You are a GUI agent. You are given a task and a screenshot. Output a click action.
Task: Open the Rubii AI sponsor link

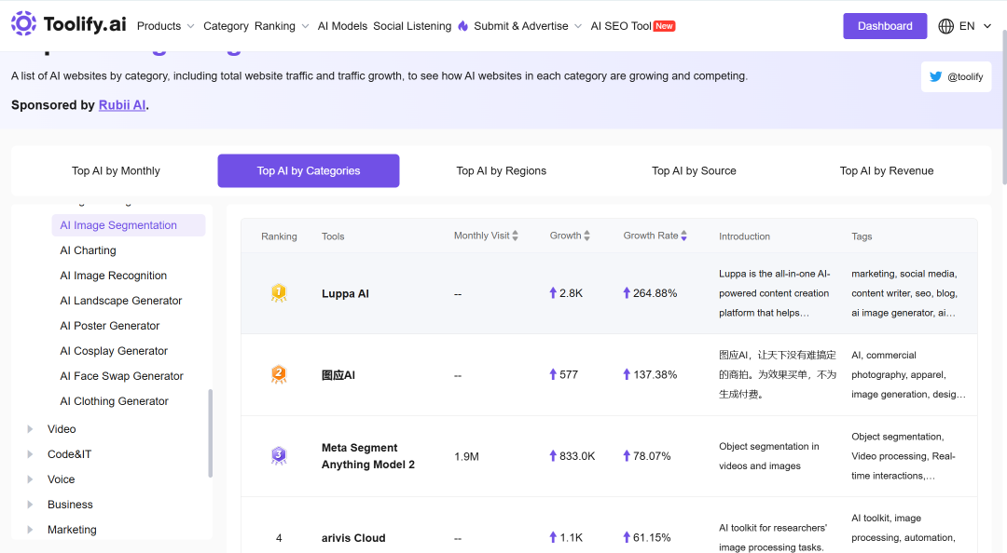[122, 105]
